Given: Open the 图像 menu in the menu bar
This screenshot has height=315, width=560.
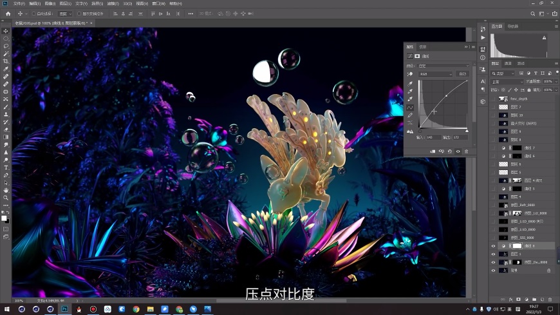Looking at the screenshot, I should pos(51,3).
